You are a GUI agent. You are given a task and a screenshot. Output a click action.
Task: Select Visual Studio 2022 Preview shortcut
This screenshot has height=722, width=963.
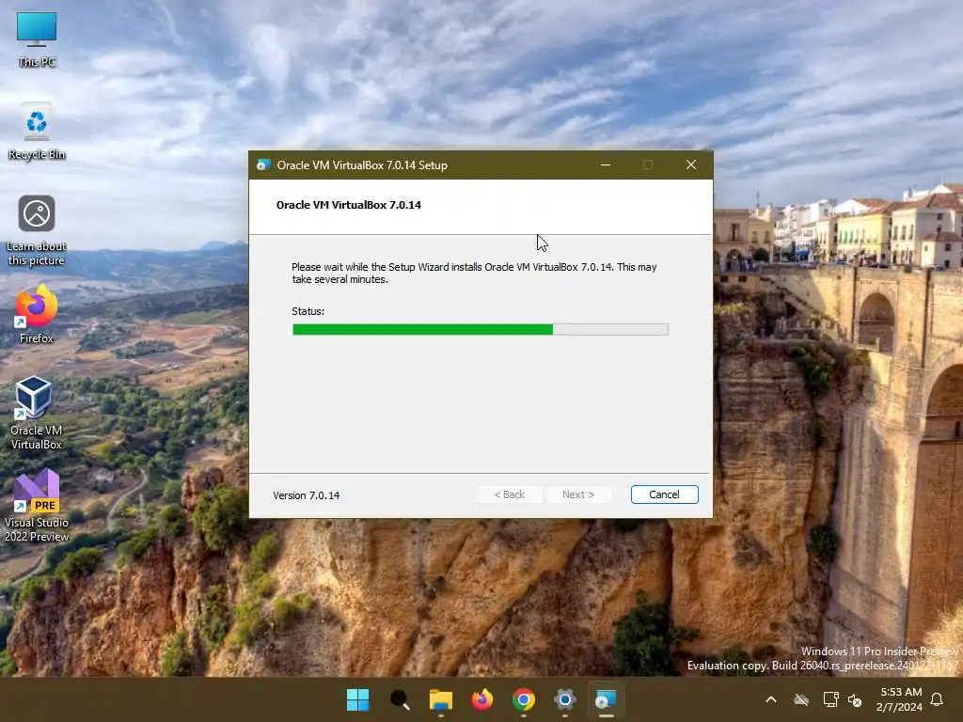tap(37, 505)
